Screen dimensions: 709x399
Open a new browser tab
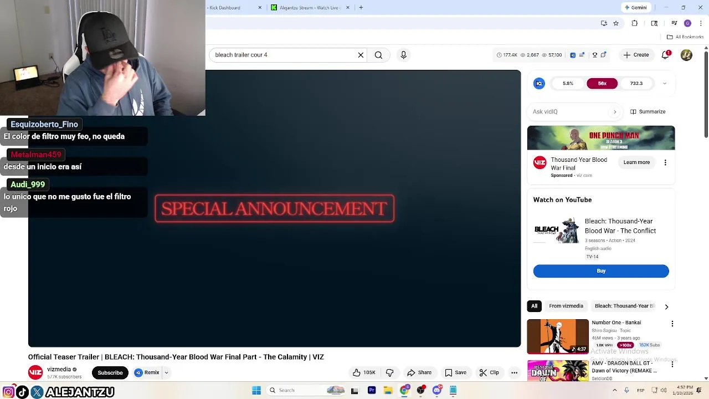coord(361,8)
